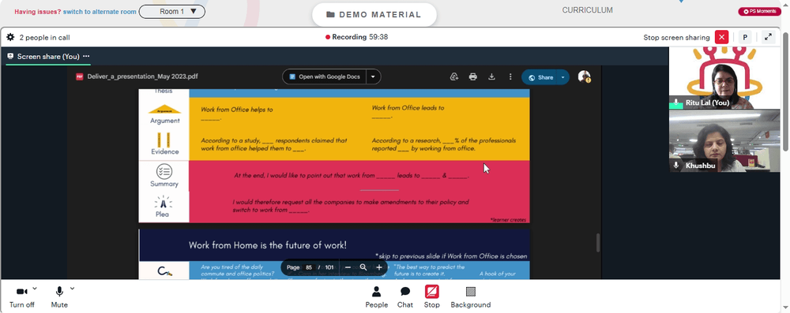Click the Argument pyramid icon in slide
The height and width of the screenshot is (313, 790).
165,110
